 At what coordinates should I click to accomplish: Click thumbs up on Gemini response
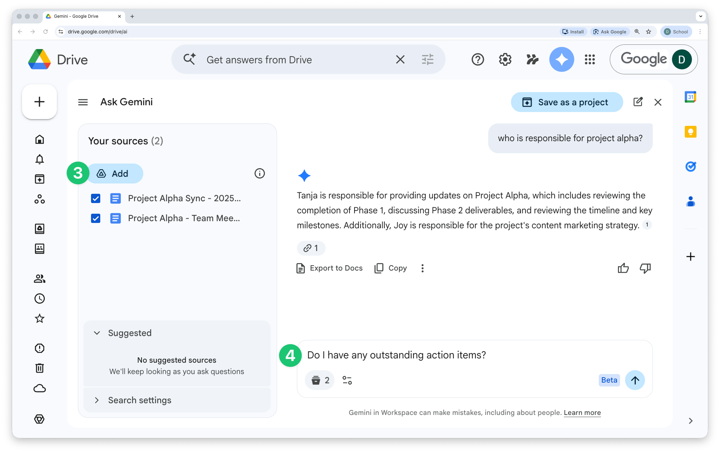(623, 268)
